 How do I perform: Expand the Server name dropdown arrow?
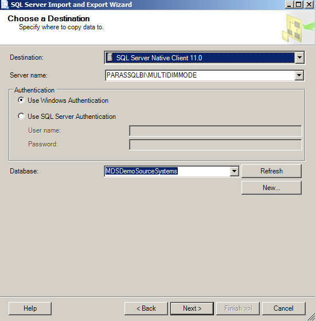[x=299, y=75]
